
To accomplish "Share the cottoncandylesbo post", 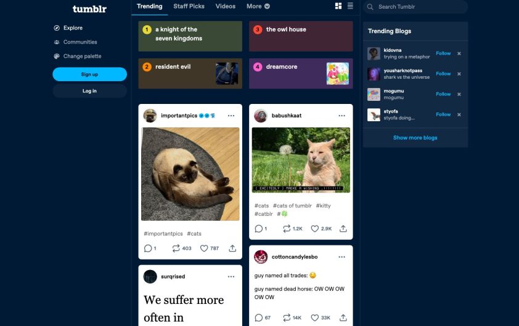I will tap(343, 317).
